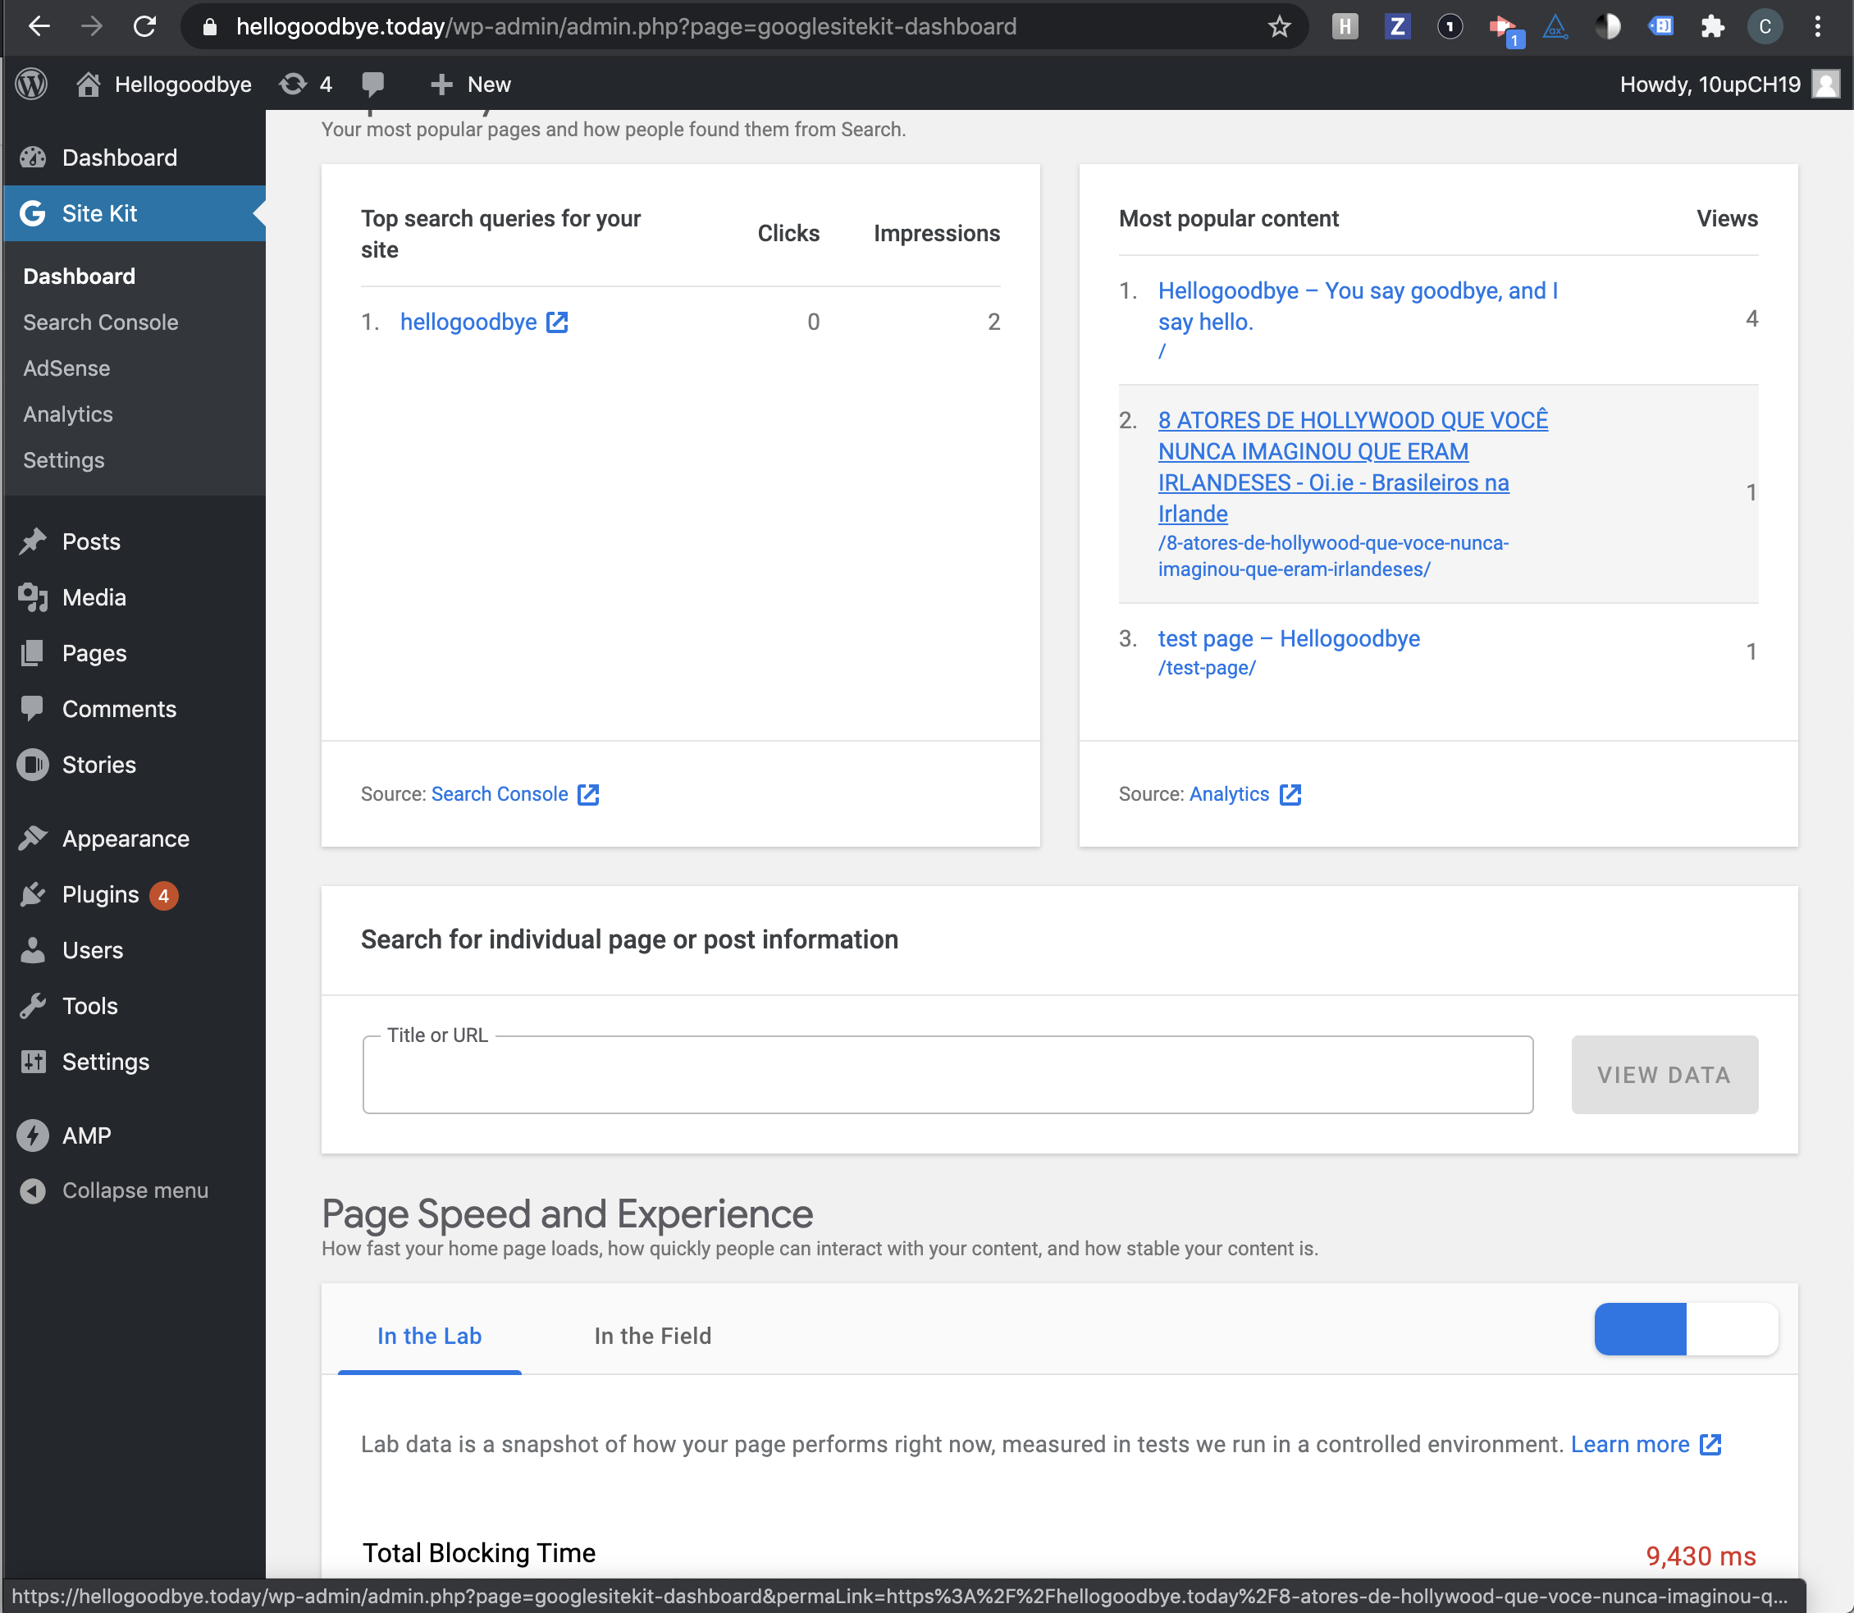Visit site via Hellogoodbye home icon
This screenshot has height=1613, width=1854.
click(x=164, y=85)
